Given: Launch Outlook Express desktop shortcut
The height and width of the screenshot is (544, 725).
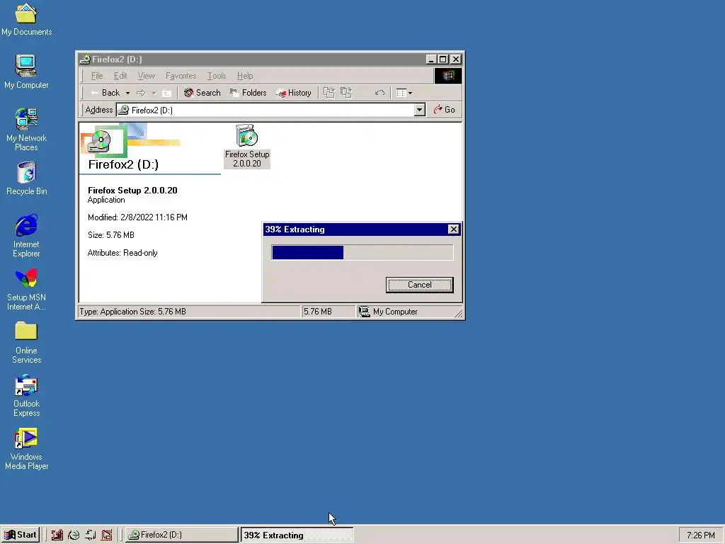Looking at the screenshot, I should [26, 395].
